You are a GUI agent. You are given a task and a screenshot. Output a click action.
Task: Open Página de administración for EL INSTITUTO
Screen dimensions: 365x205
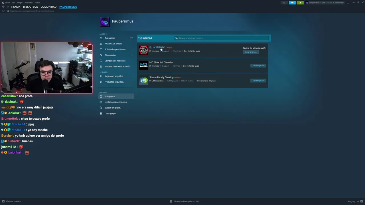(x=254, y=48)
